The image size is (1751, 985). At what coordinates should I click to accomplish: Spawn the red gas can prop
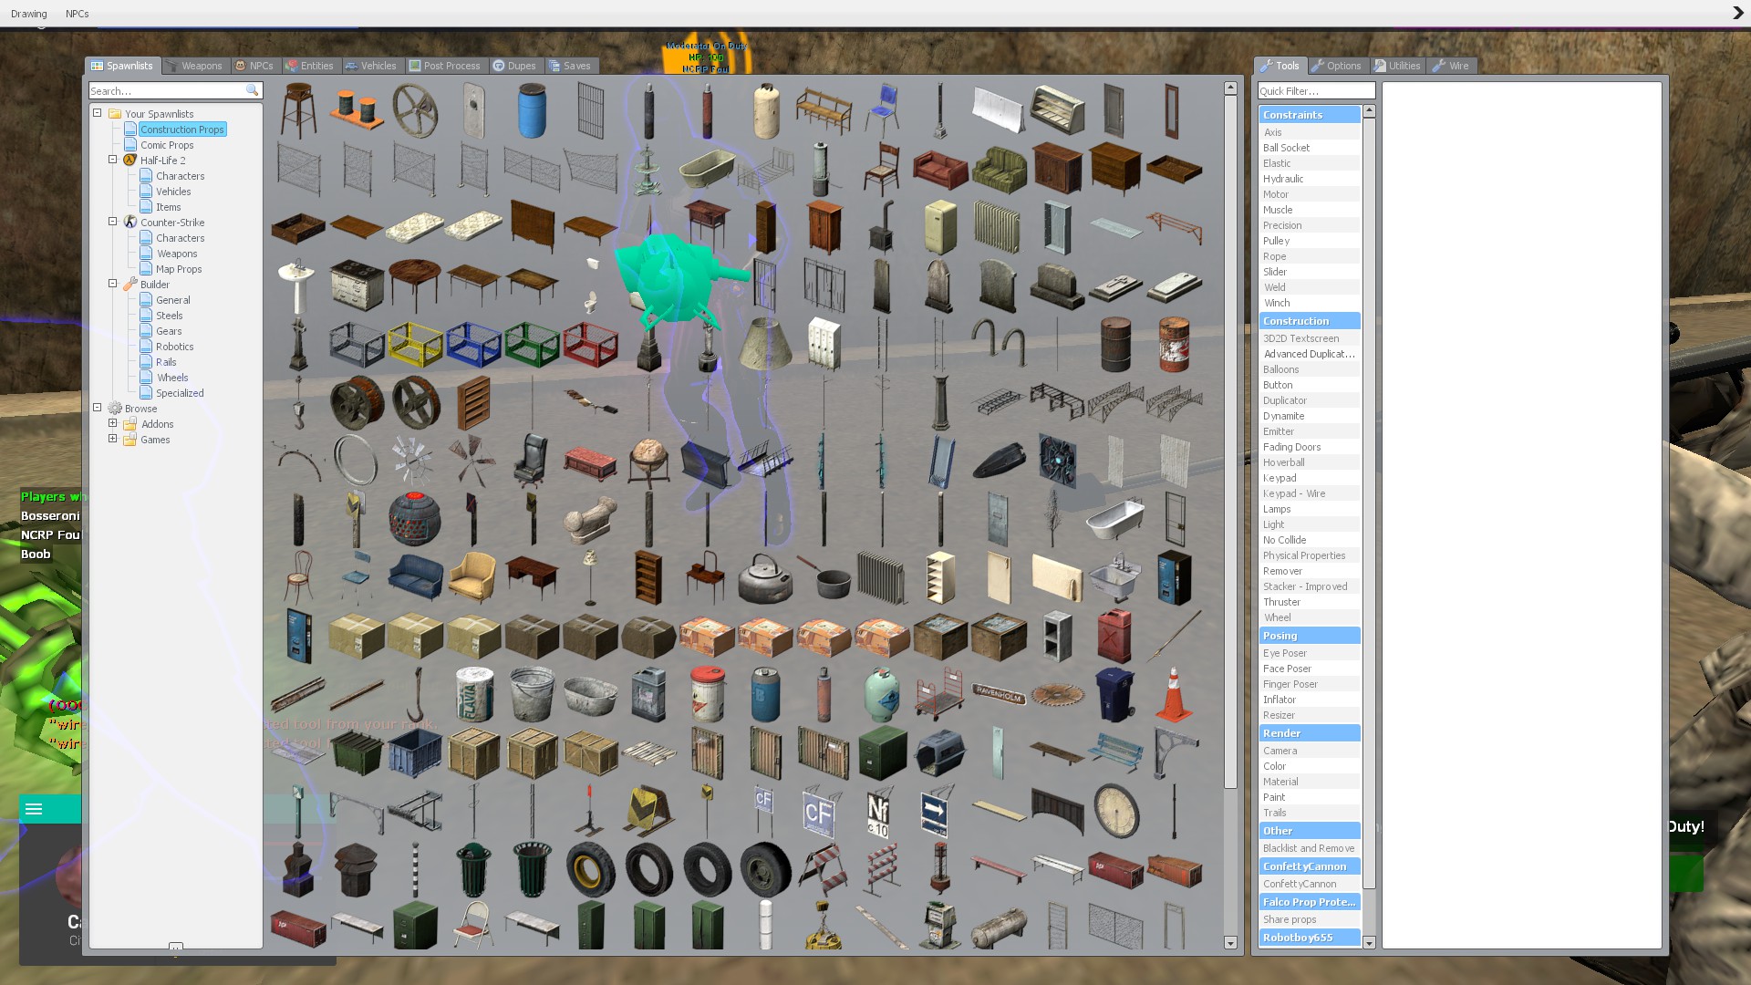pyautogui.click(x=1115, y=637)
